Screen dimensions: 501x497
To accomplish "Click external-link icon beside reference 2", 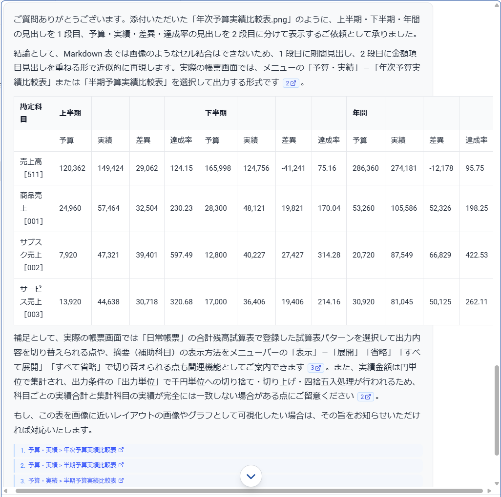I will pos(121,465).
